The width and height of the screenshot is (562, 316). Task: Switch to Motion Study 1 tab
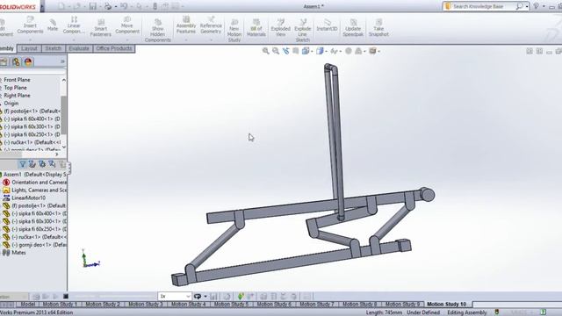click(x=60, y=305)
